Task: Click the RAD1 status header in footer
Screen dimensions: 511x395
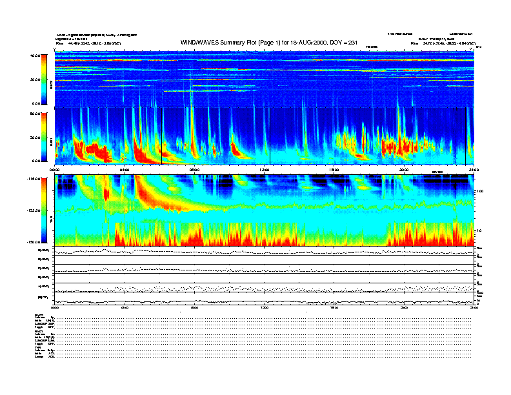Action: 39,332
